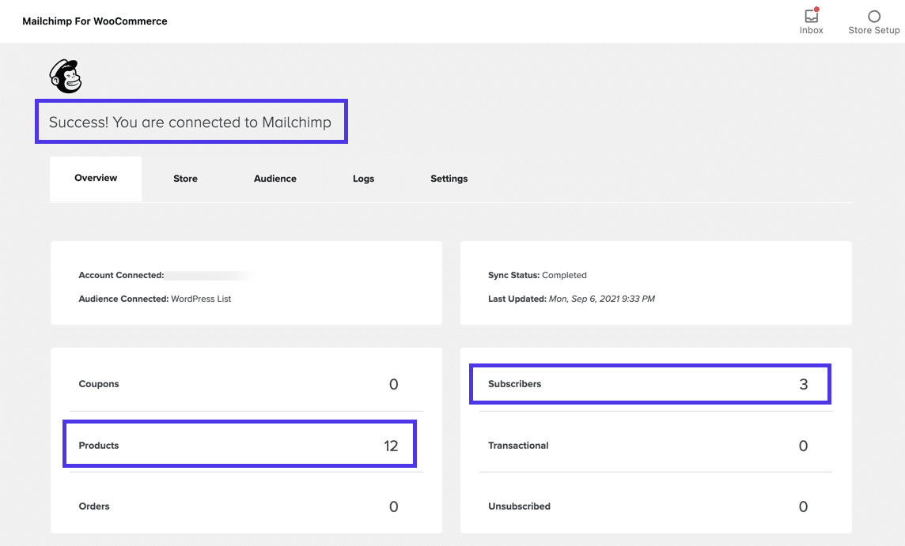Screen dimensions: 905x546
Task: Click the Audience Connected WordPress List text
Action: (x=154, y=299)
